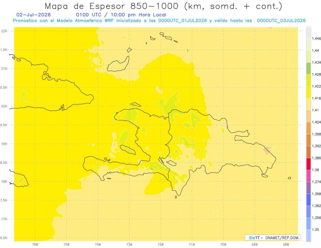This screenshot has height=248, width=321.
Task: Click the red legend segment between 1.38 and 1.386
Action: (x=308, y=164)
